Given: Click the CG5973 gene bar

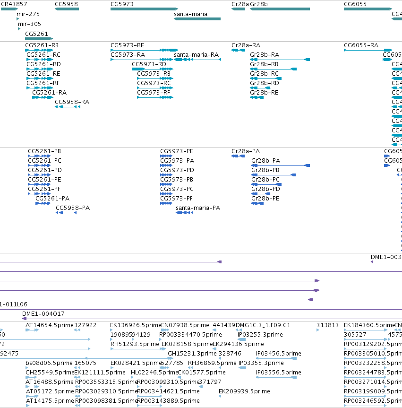Looking at the screenshot, I should 145,9.
